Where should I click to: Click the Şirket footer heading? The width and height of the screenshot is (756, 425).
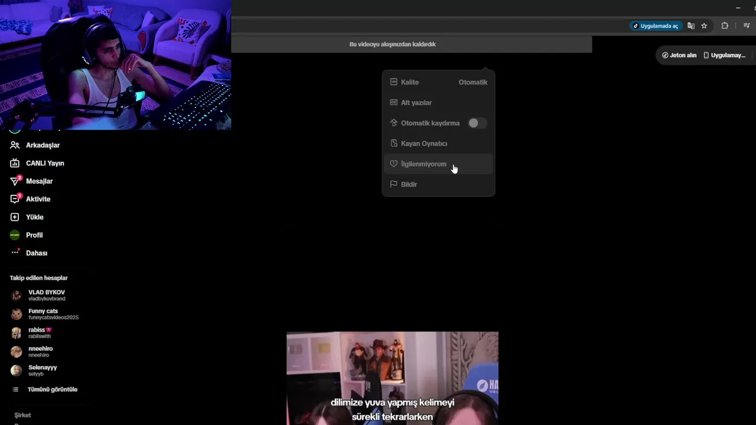click(22, 416)
